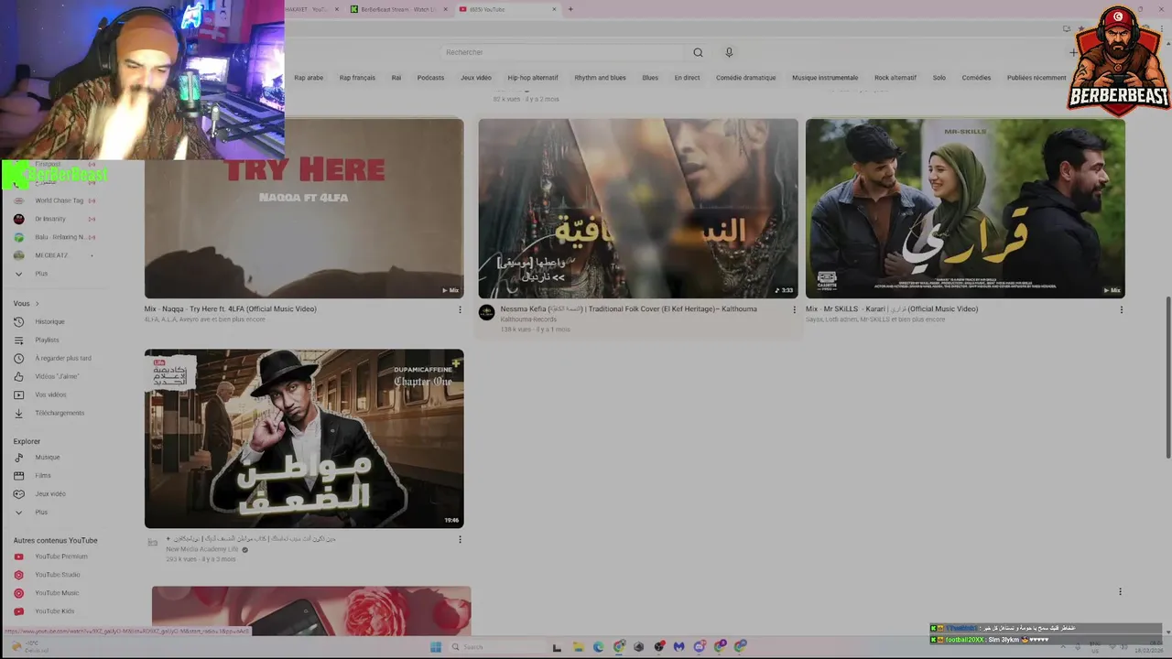
Task: Pick Comédie dramatique chip
Action: (745, 78)
